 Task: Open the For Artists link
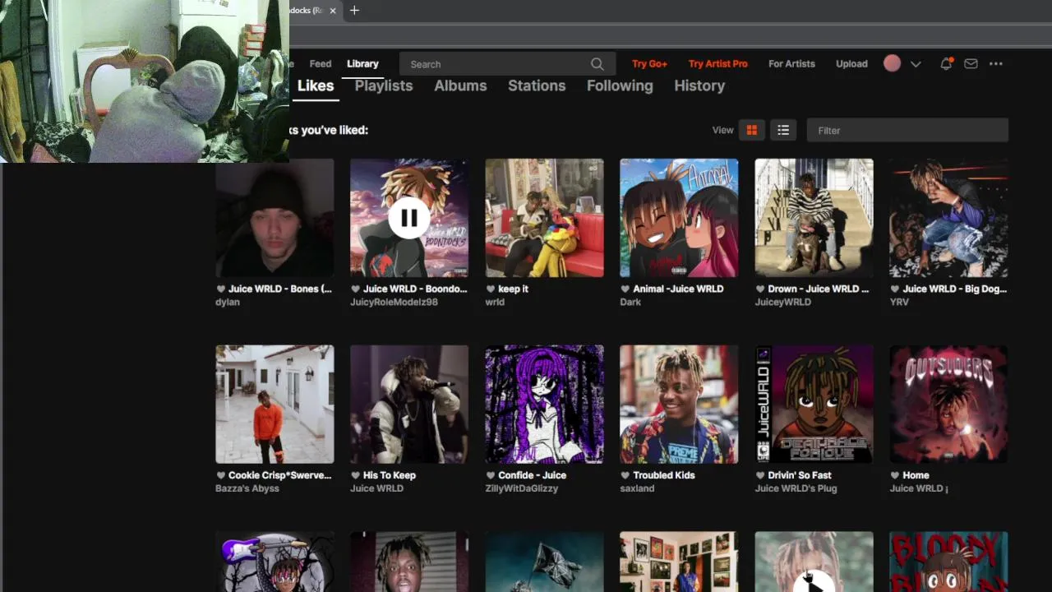(791, 63)
